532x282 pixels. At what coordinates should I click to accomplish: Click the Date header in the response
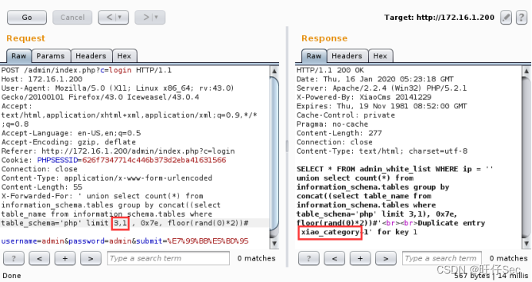pyautogui.click(x=375, y=79)
